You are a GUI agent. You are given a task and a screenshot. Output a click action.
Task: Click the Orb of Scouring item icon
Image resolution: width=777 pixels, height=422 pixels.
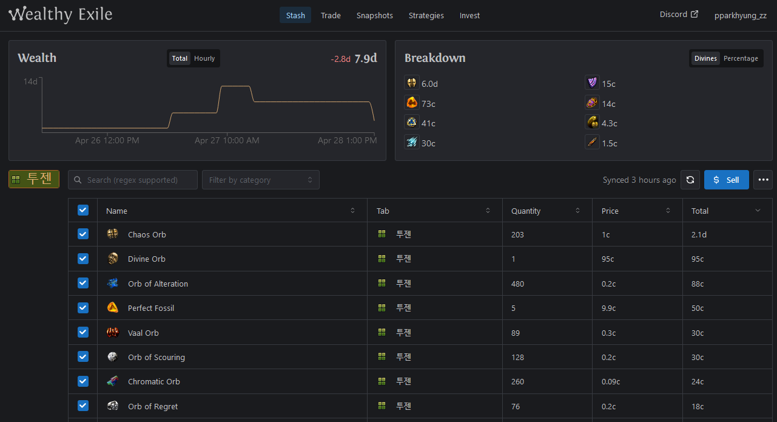(112, 357)
